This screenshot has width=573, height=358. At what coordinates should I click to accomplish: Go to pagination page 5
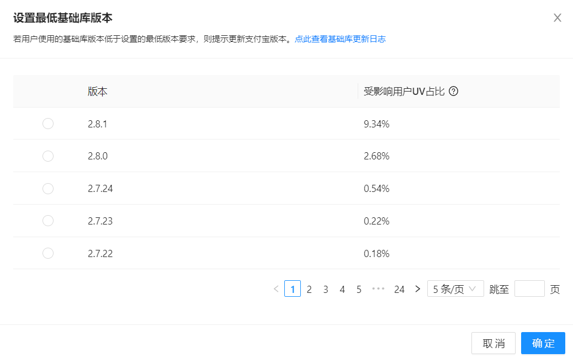(359, 289)
